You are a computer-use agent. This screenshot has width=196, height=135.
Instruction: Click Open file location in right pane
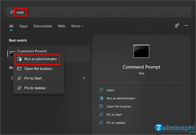(119, 106)
